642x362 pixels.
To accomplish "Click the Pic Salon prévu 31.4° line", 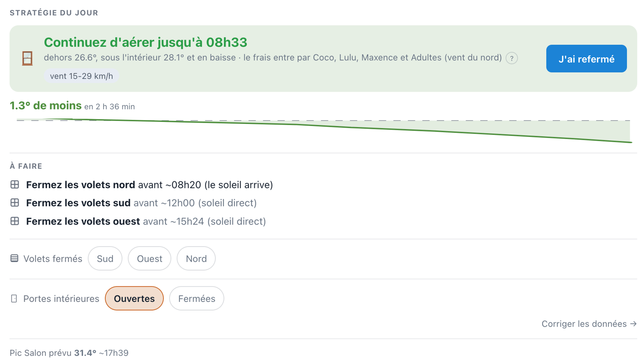I will [x=69, y=353].
